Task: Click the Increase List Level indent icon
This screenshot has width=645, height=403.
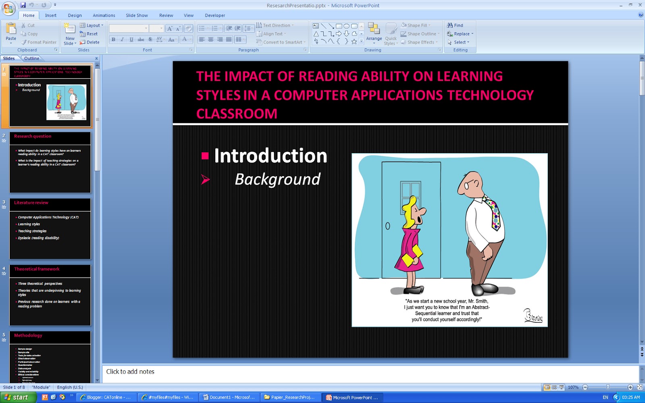Action: click(237, 29)
